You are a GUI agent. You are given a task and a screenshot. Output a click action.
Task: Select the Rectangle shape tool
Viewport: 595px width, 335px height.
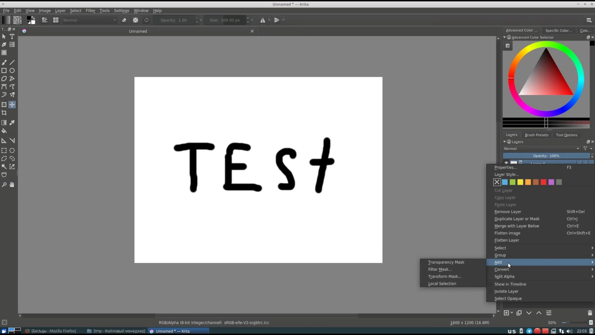coord(4,71)
